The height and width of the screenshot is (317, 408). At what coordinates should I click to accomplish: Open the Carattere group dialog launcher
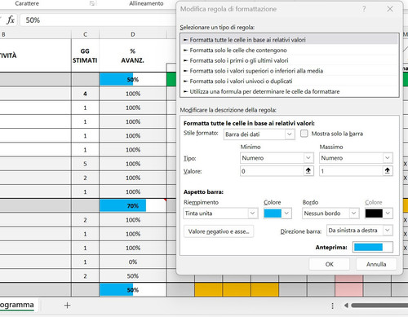click(92, 3)
